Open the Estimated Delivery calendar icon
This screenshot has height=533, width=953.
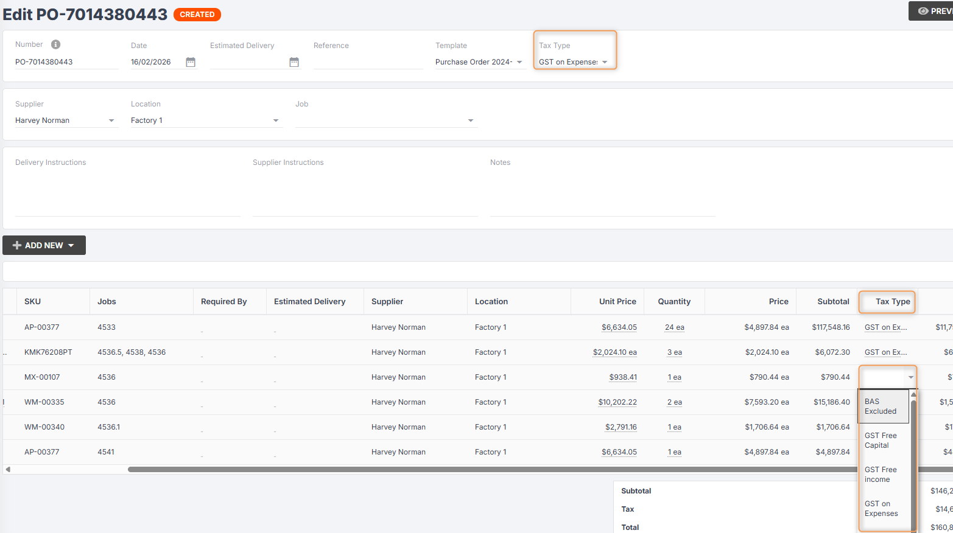[x=294, y=62]
